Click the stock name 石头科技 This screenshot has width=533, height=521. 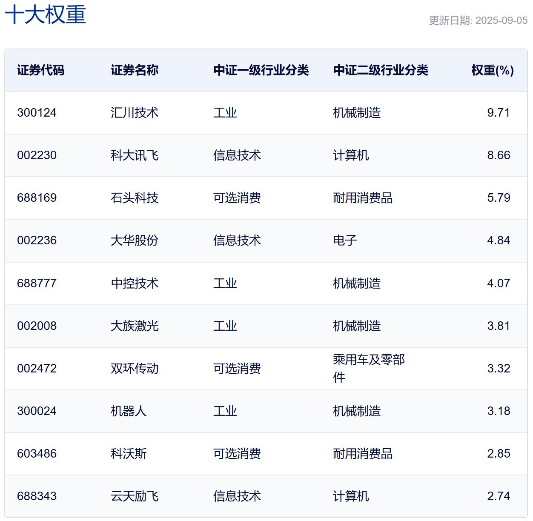coord(135,198)
